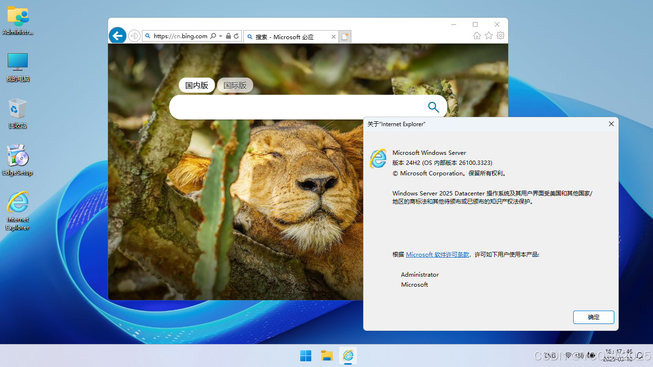Select the EdgeSetup desktop icon

[18, 161]
